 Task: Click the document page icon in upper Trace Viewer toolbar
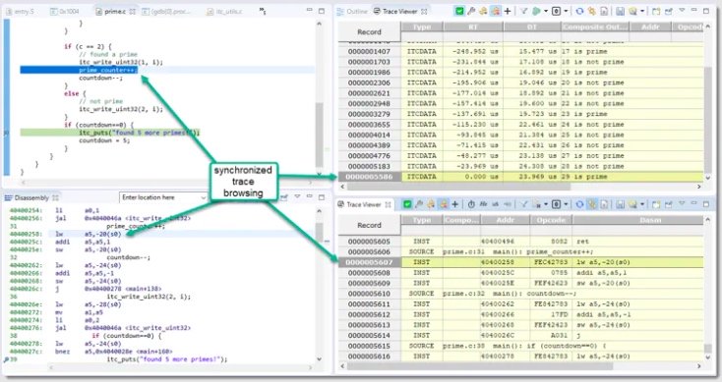click(x=604, y=11)
